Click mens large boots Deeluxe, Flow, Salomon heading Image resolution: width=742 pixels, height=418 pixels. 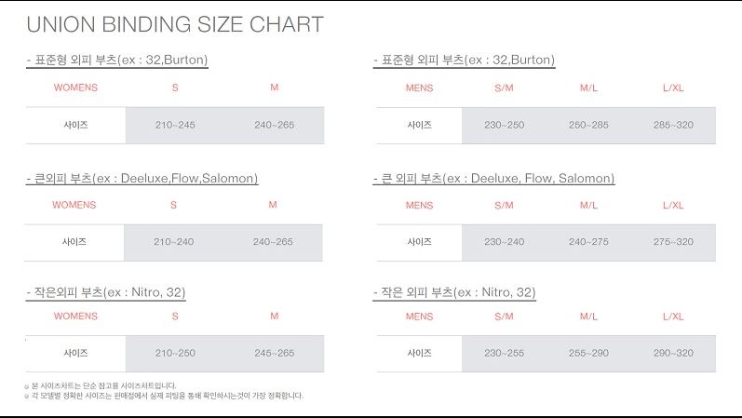pos(494,179)
